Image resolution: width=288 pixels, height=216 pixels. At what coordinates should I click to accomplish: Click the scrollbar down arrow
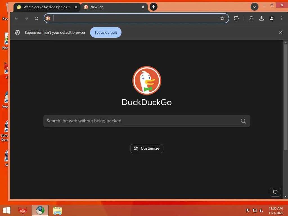click(285, 196)
